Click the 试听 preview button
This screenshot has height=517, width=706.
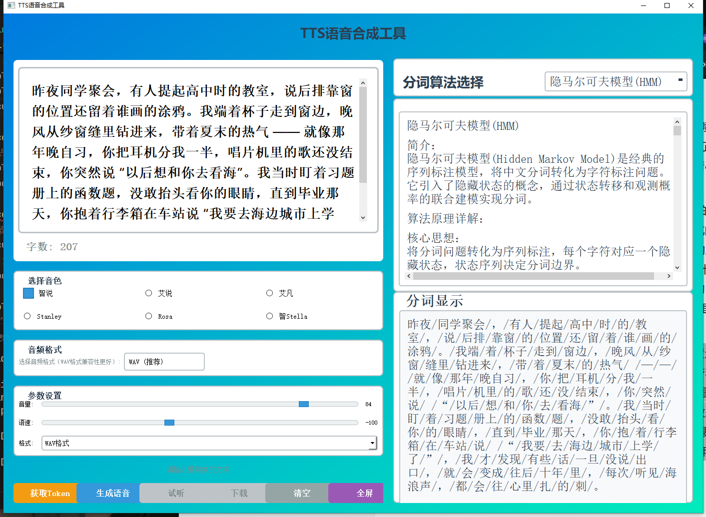point(171,493)
